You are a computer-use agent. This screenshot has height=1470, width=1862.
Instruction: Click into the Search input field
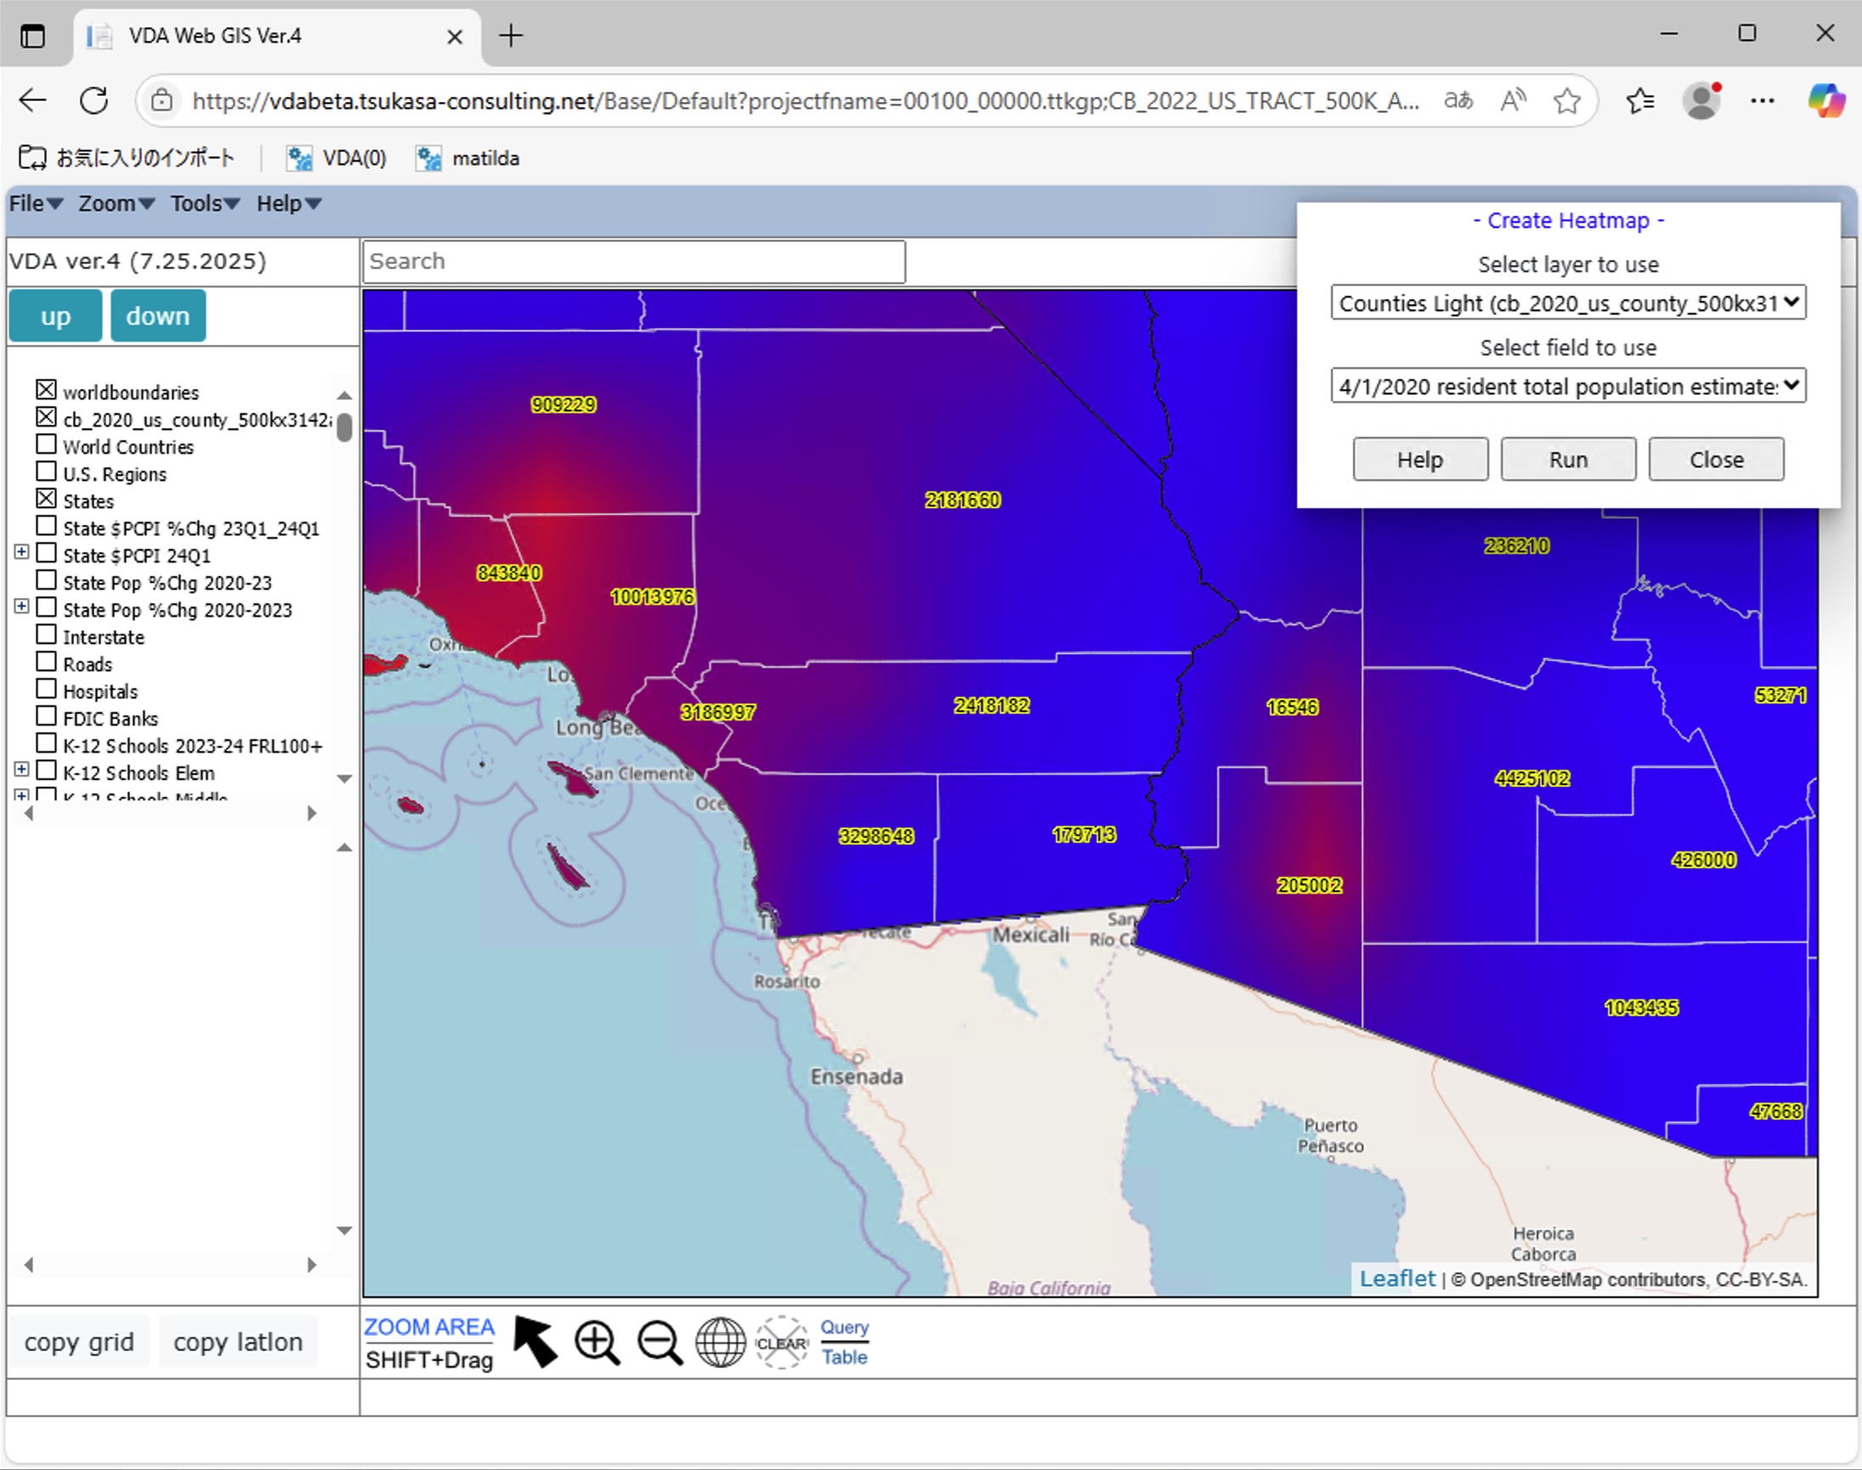tap(634, 262)
